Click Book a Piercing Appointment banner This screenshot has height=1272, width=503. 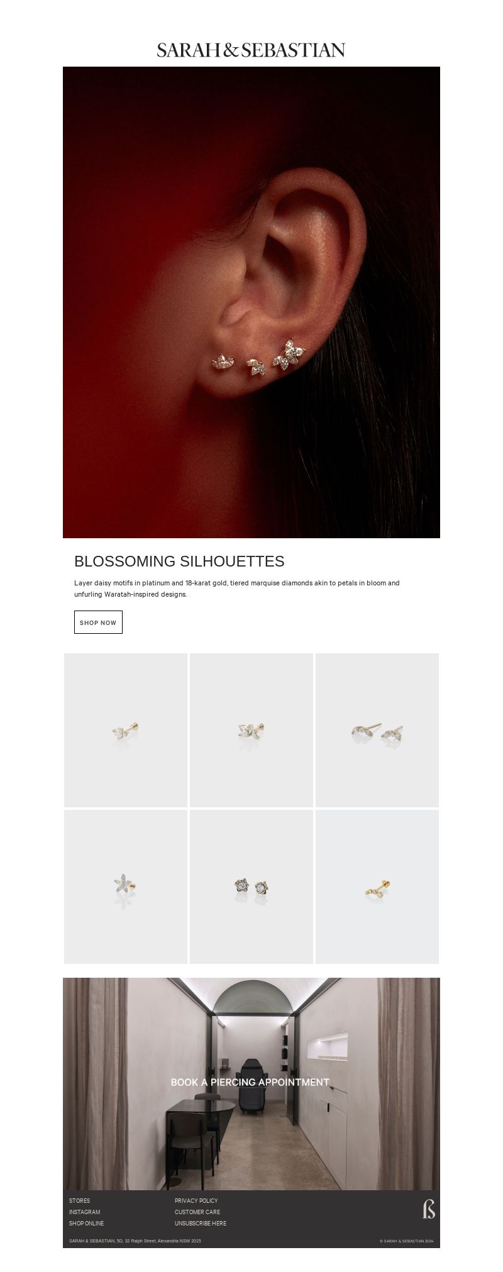point(251,1083)
